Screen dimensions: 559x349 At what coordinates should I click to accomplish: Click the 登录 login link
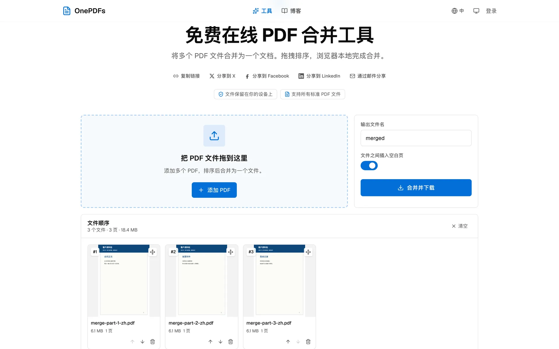pyautogui.click(x=491, y=11)
